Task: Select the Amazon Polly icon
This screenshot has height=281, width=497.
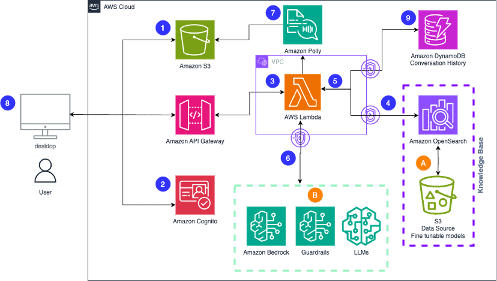Action: coord(303,25)
